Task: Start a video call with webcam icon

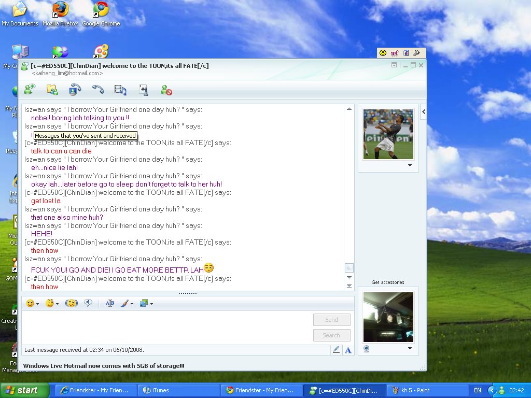Action: [x=75, y=90]
